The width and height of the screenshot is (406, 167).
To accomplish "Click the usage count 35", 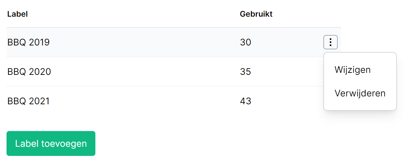I will click(x=245, y=72).
